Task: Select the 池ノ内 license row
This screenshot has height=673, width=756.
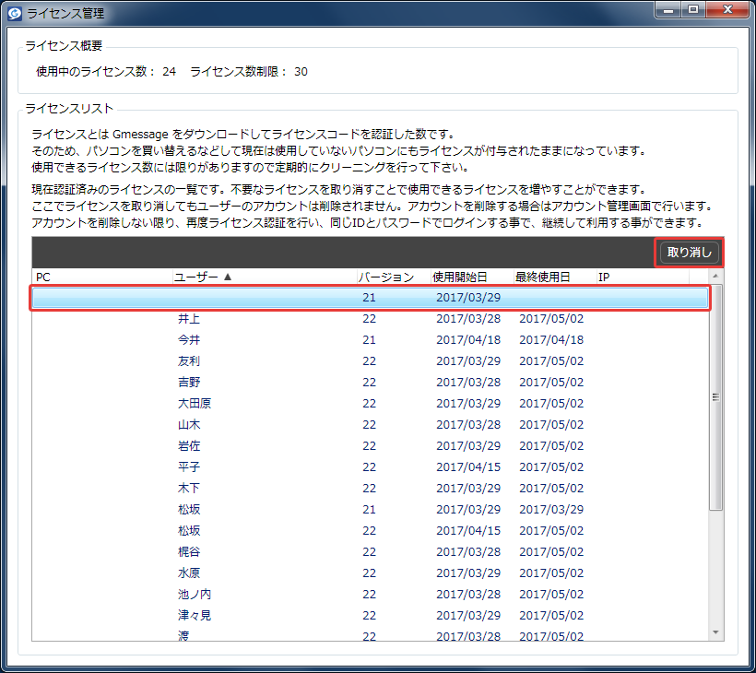Action: coord(371,595)
